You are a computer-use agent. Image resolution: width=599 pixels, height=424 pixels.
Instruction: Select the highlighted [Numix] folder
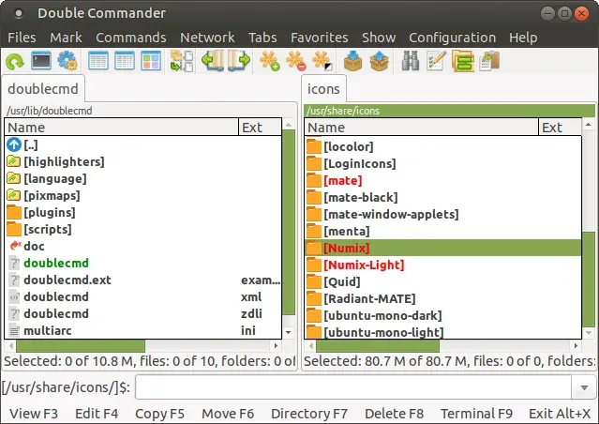tap(443, 248)
